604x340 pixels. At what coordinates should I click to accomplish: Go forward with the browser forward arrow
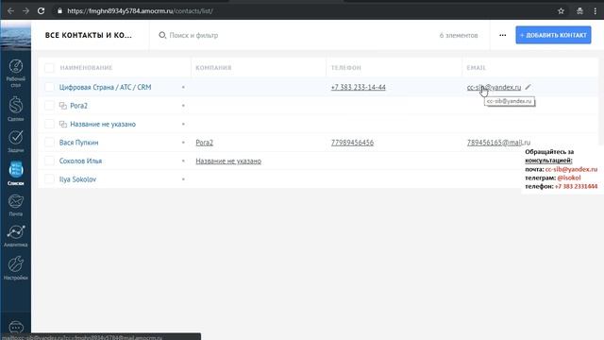(x=25, y=10)
